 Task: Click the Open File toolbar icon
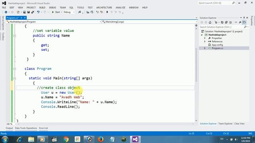tap(24, 12)
